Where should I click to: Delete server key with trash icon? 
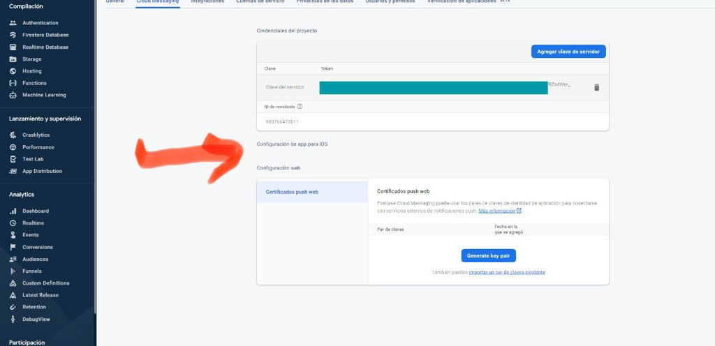[x=596, y=87]
